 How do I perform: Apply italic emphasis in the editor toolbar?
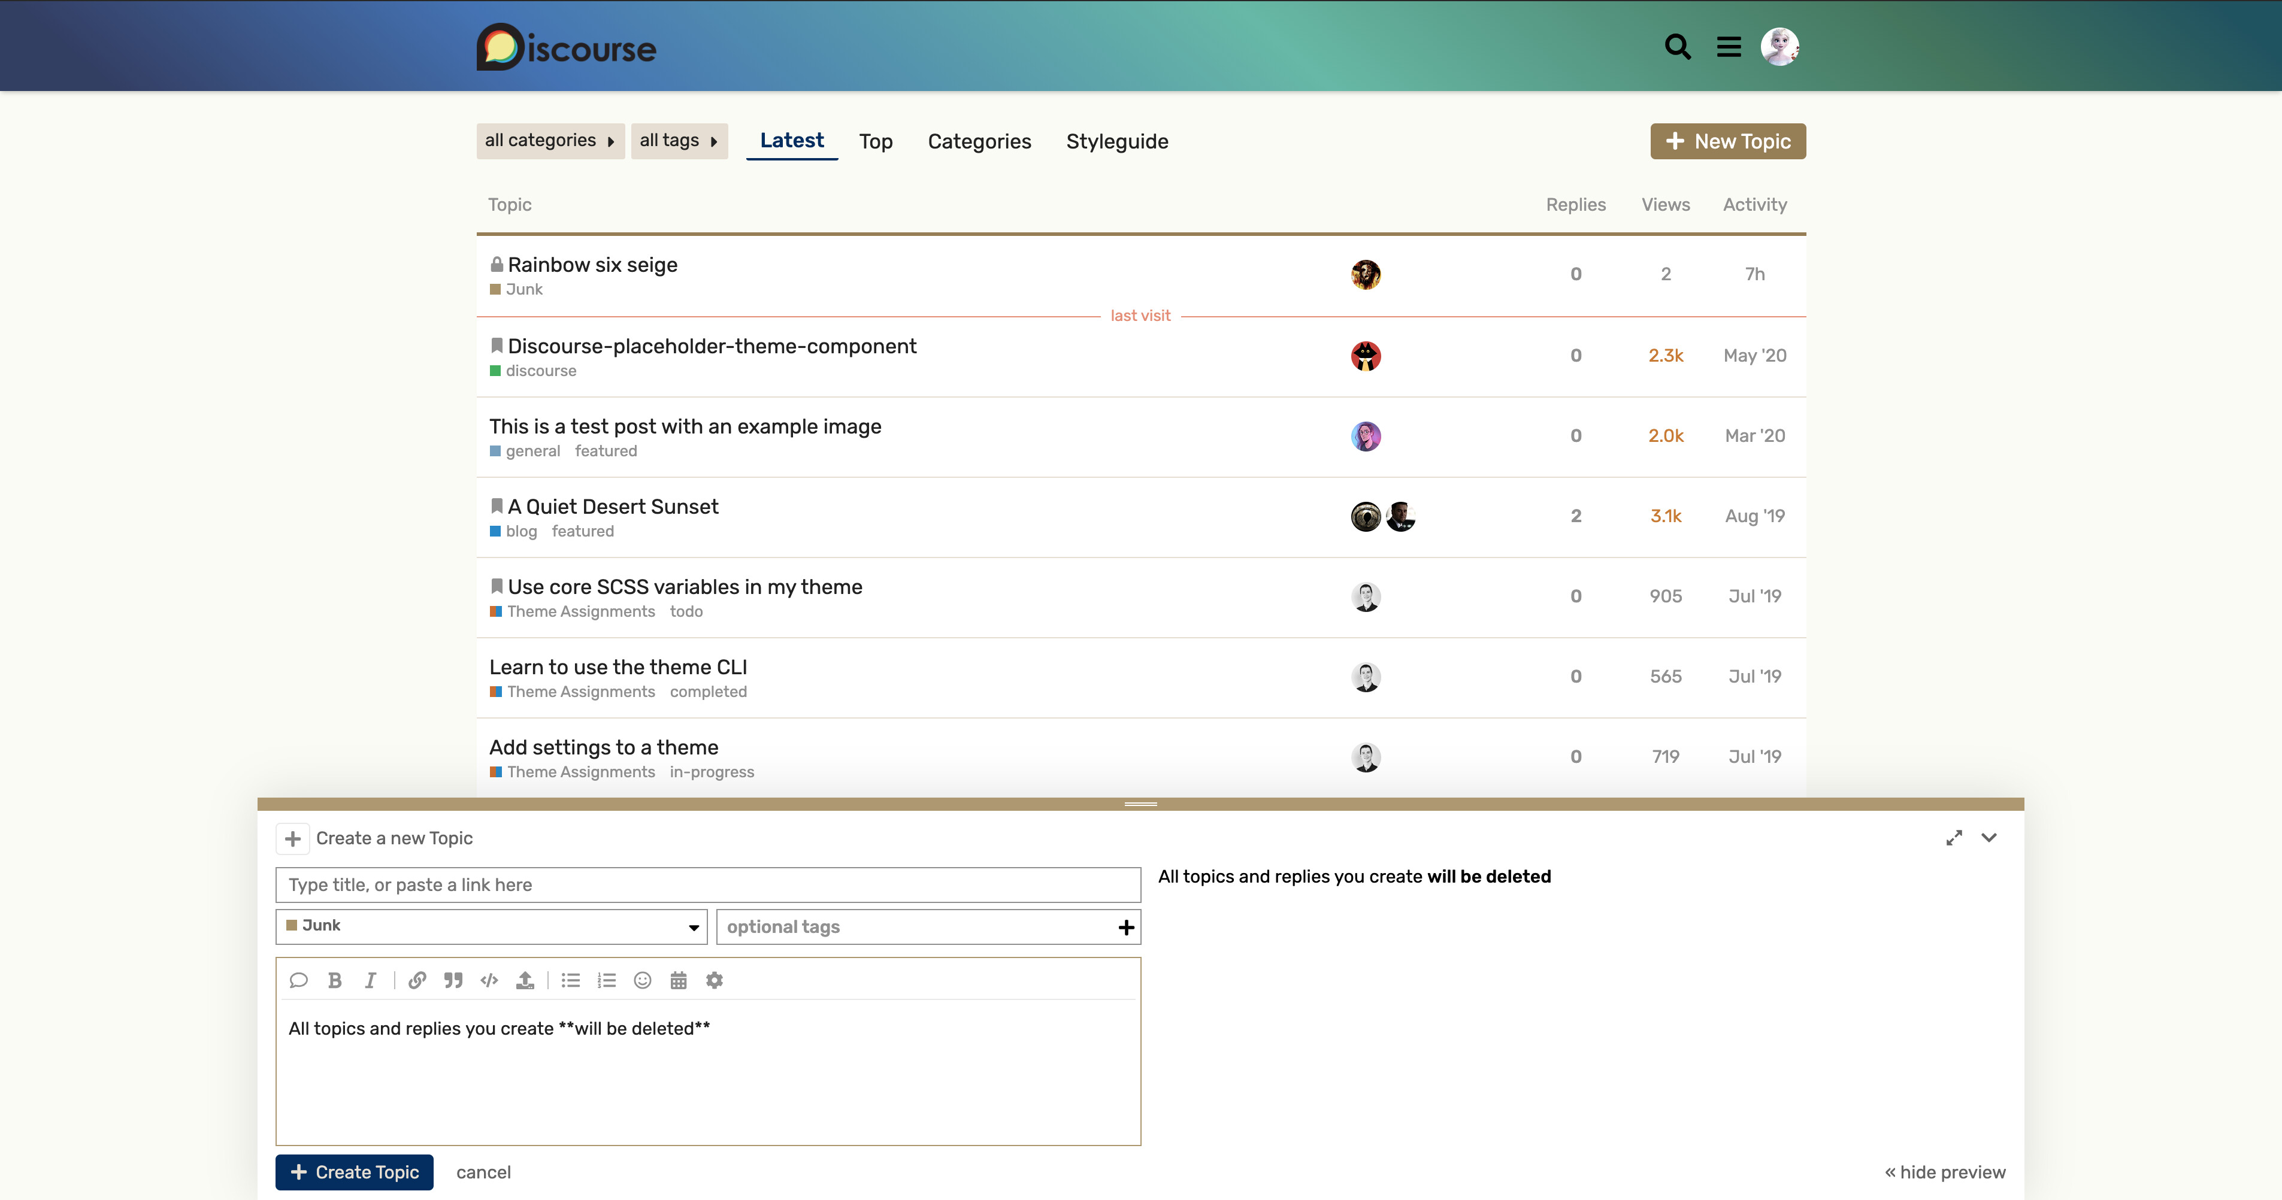click(x=370, y=980)
